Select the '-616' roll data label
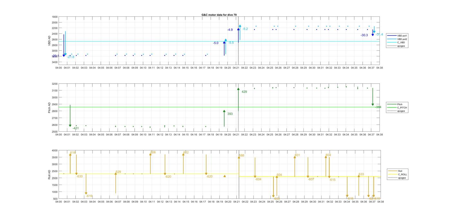Viewport: 451px width, 223px height. [x=350, y=199]
